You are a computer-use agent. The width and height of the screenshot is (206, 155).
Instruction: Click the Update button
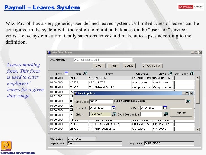tap(129, 66)
